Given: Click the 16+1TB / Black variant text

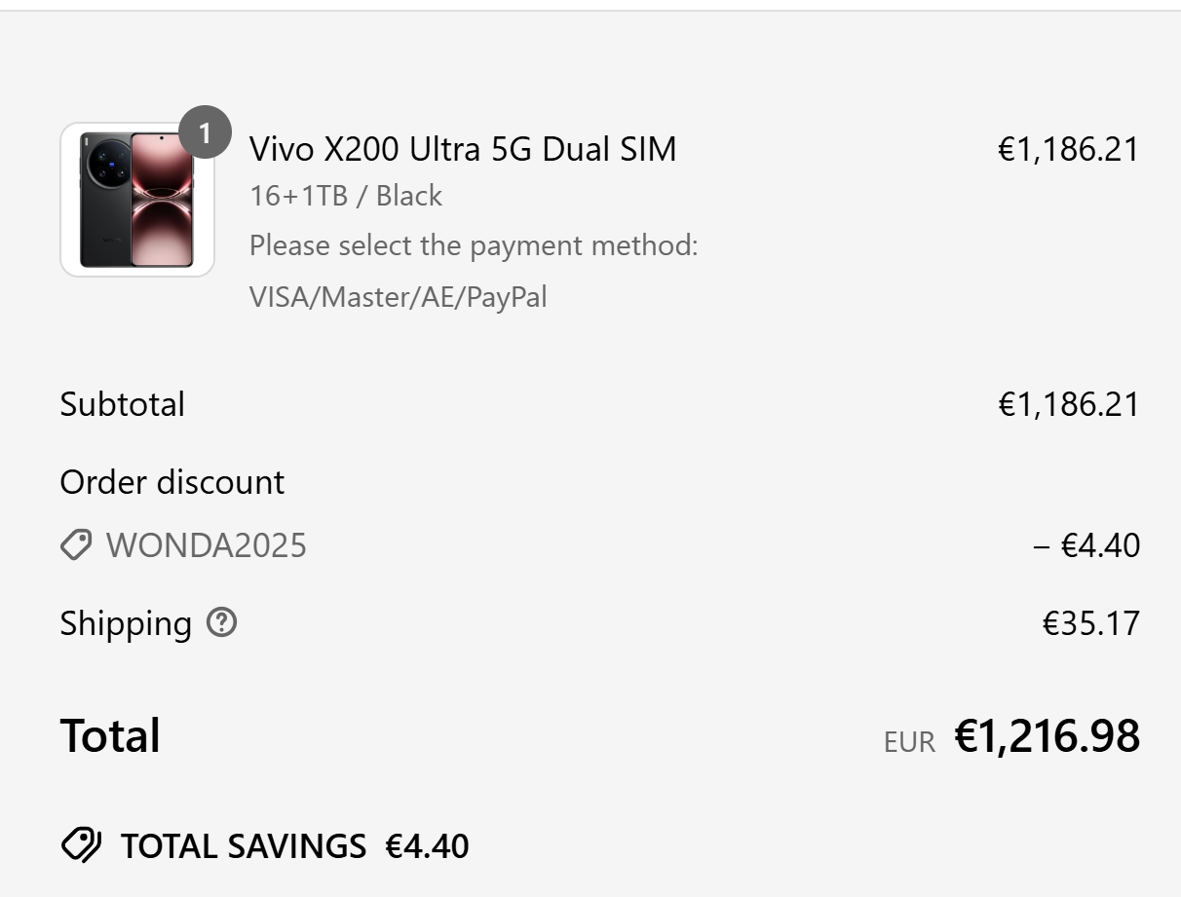Looking at the screenshot, I should coord(346,196).
